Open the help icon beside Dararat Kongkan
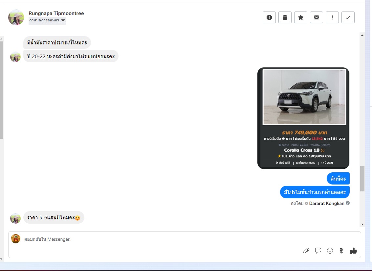 point(348,203)
